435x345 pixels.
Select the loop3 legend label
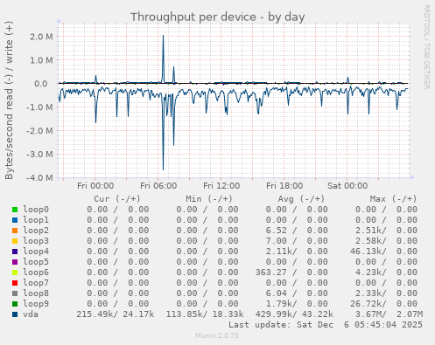(x=36, y=241)
